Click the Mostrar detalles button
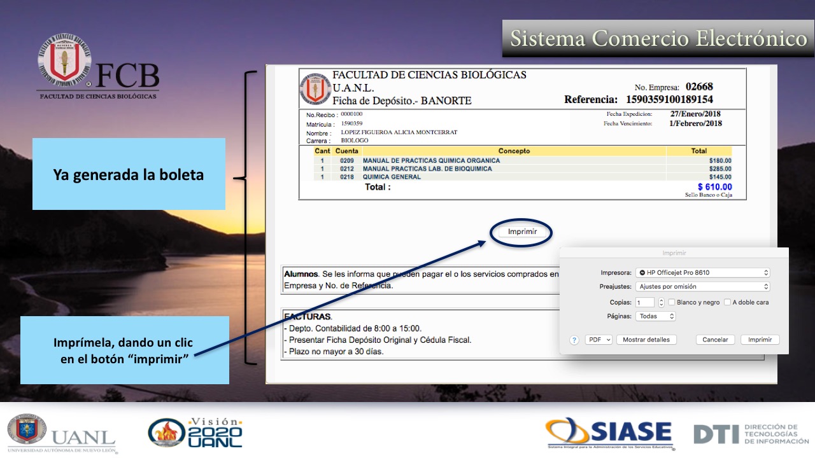Screen dimensions: 815x458 pos(646,340)
